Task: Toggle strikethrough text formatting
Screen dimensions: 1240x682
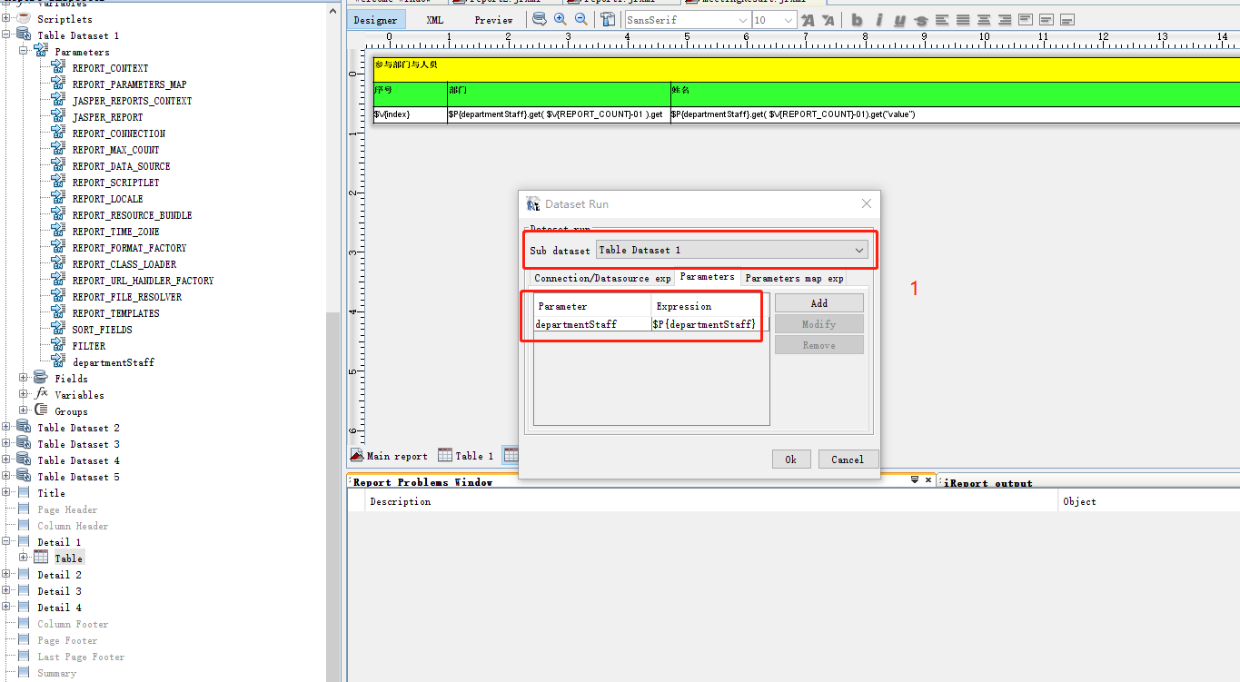Action: pos(921,20)
